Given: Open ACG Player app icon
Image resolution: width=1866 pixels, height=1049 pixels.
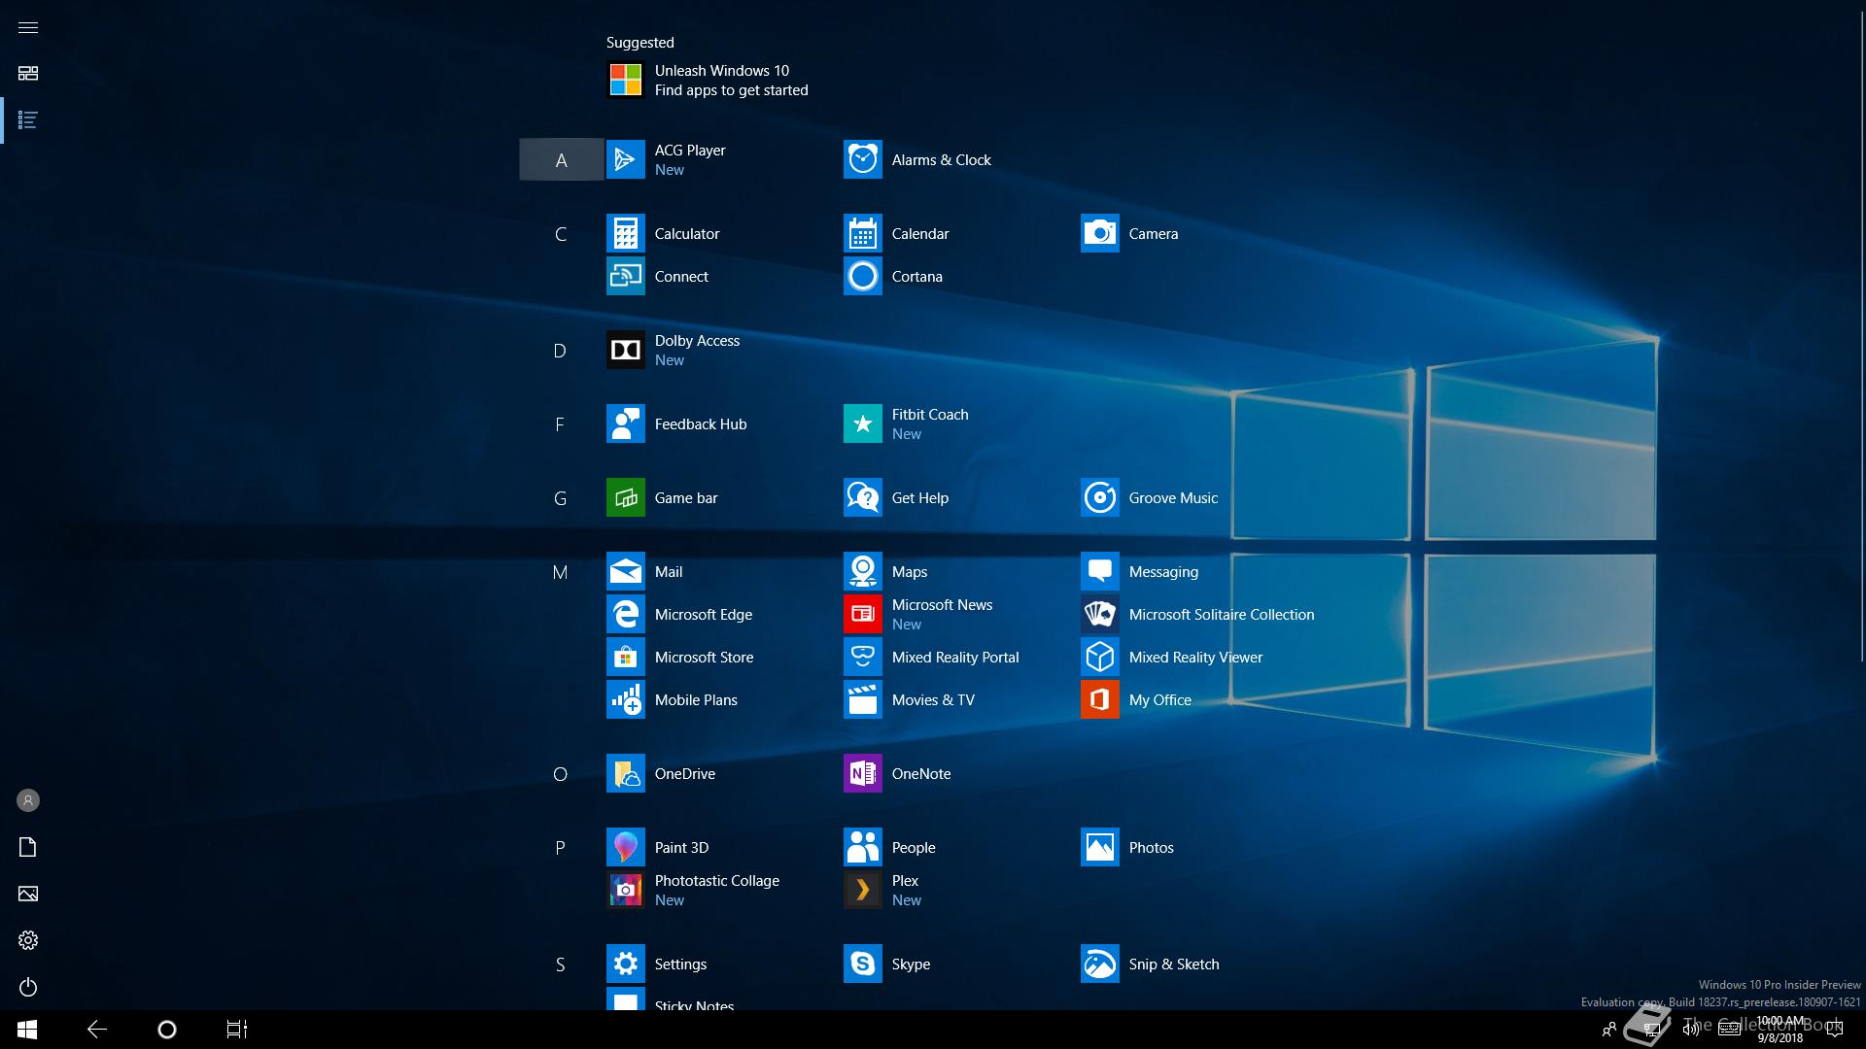Looking at the screenshot, I should pyautogui.click(x=625, y=159).
